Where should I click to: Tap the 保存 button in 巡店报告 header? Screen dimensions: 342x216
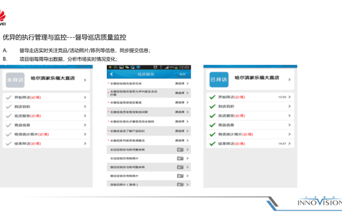(x=182, y=74)
